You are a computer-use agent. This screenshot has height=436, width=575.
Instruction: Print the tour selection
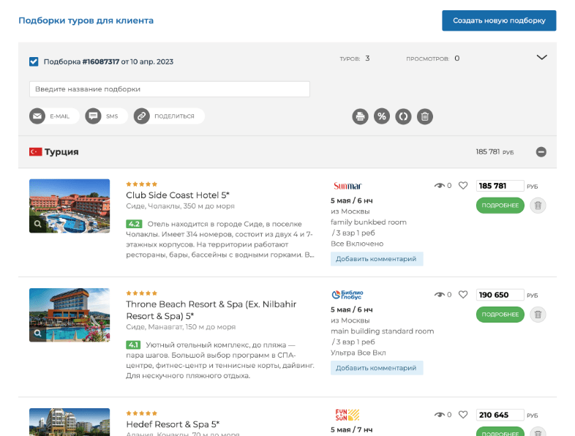(x=360, y=116)
